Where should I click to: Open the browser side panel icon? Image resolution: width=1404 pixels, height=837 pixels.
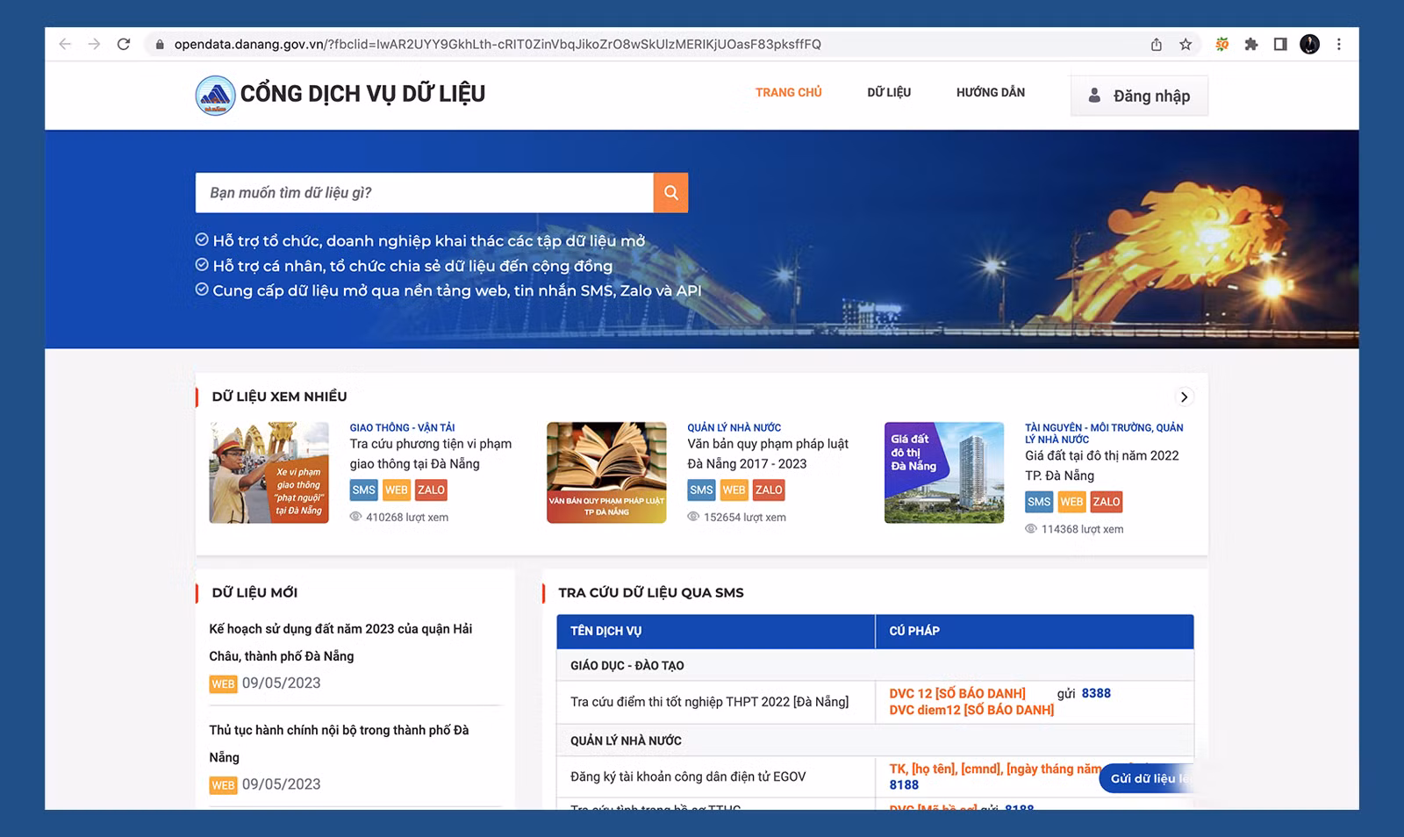click(x=1280, y=44)
